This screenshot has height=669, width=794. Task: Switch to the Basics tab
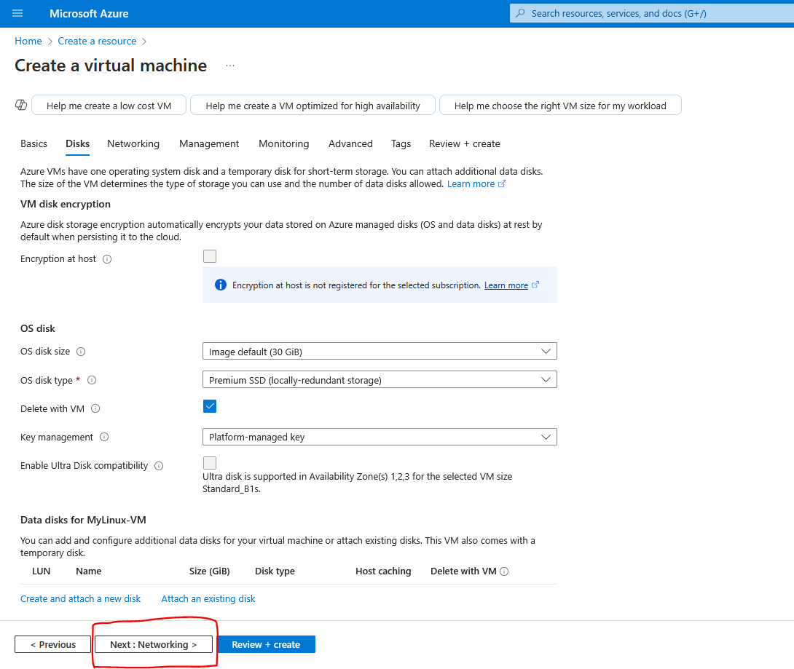click(x=34, y=143)
